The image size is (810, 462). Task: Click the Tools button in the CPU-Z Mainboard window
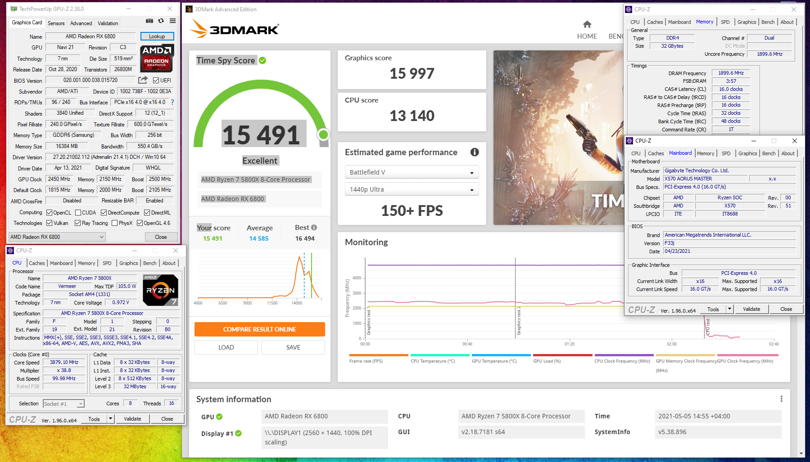click(713, 309)
